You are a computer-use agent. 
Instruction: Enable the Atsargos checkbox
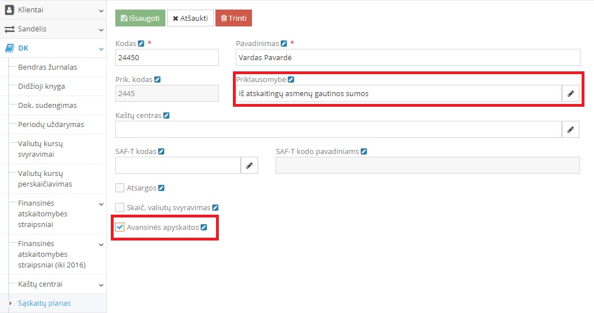pyautogui.click(x=120, y=188)
